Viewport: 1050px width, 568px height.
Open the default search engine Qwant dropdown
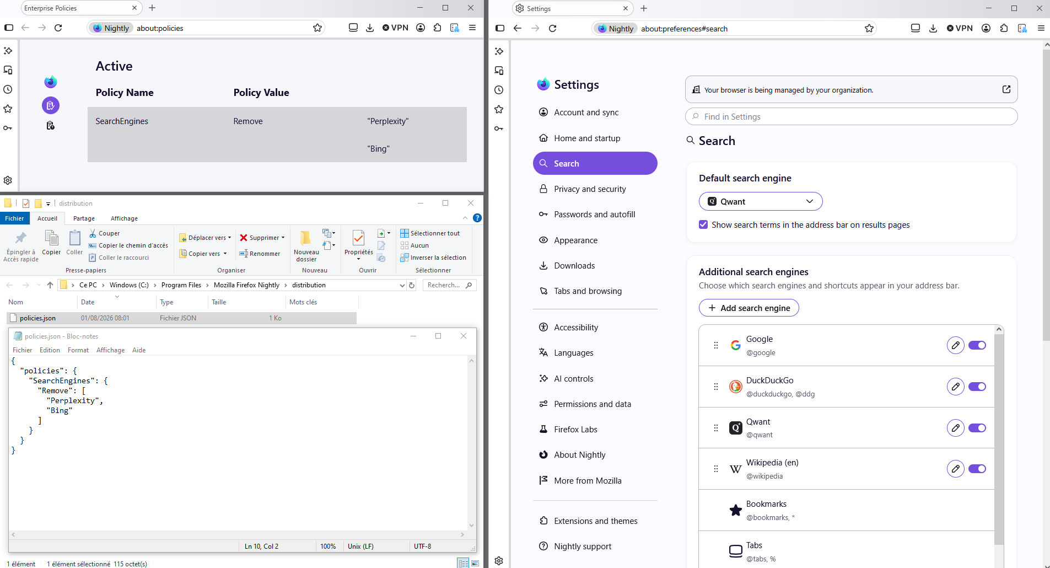761,201
